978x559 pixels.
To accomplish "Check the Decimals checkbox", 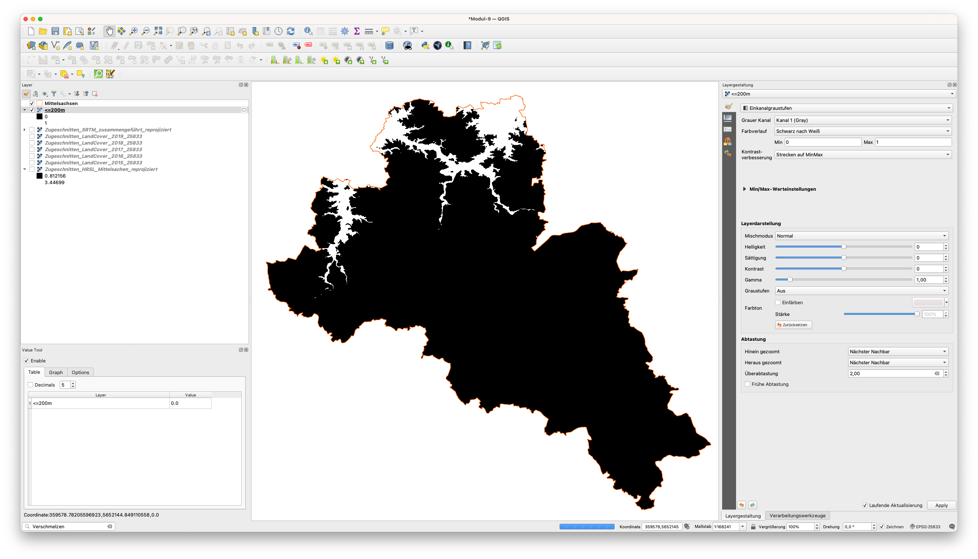I will point(30,385).
